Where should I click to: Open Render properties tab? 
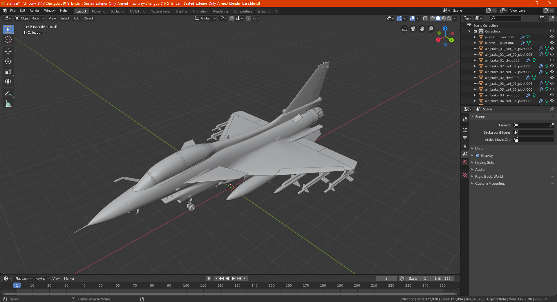[x=465, y=130]
